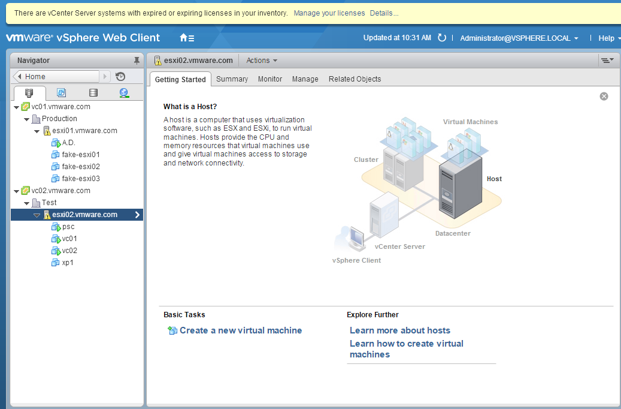The height and width of the screenshot is (409, 621).
Task: Click the new VM icon under Basic Tasks
Action: click(x=172, y=330)
